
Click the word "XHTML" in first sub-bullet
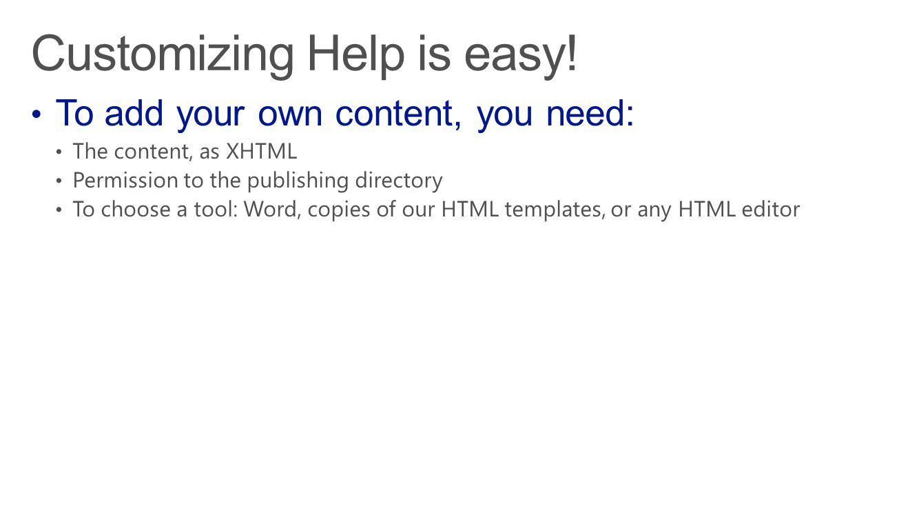tap(262, 151)
